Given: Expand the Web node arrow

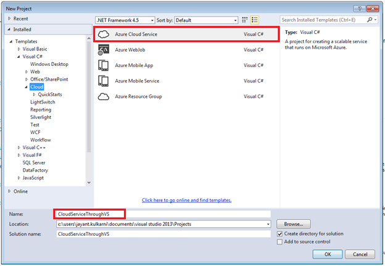Looking at the screenshot, I should (x=27, y=72).
